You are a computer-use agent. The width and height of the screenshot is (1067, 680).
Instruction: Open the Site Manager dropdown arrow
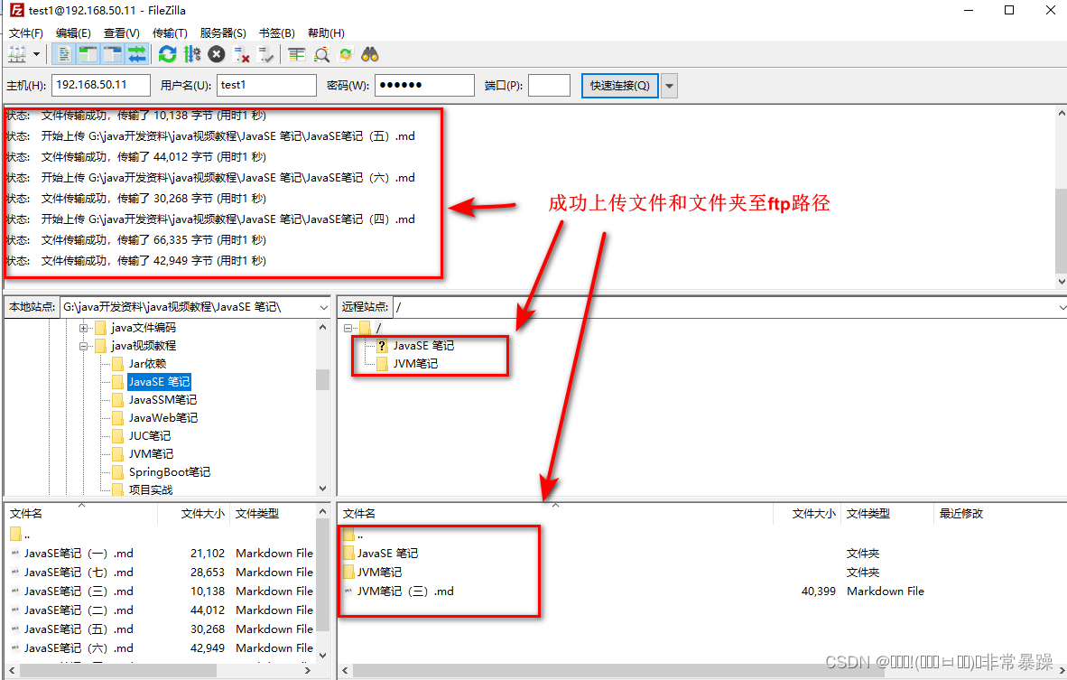pyautogui.click(x=37, y=53)
